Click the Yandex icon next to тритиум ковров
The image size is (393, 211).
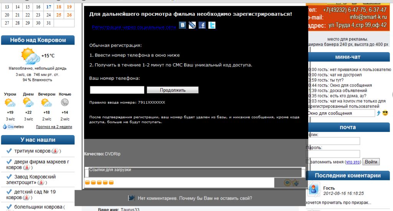point(56,151)
